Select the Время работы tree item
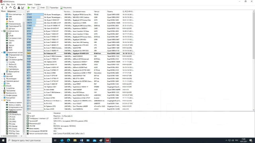The height and width of the screenshot is (143, 255). [14, 71]
